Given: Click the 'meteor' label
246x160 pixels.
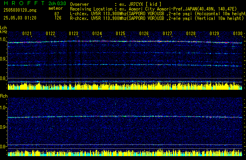Looking at the screenshot, I should click(x=56, y=8).
